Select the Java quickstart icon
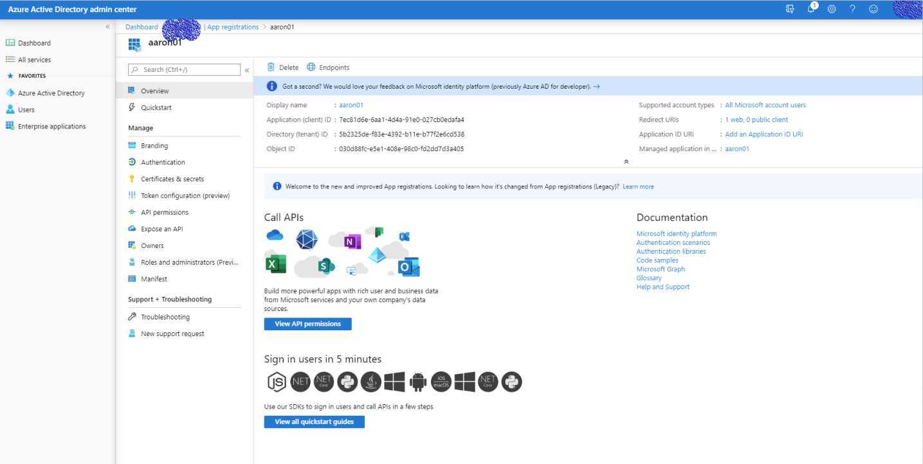Screen dimensions: 923x464 pyautogui.click(x=371, y=382)
